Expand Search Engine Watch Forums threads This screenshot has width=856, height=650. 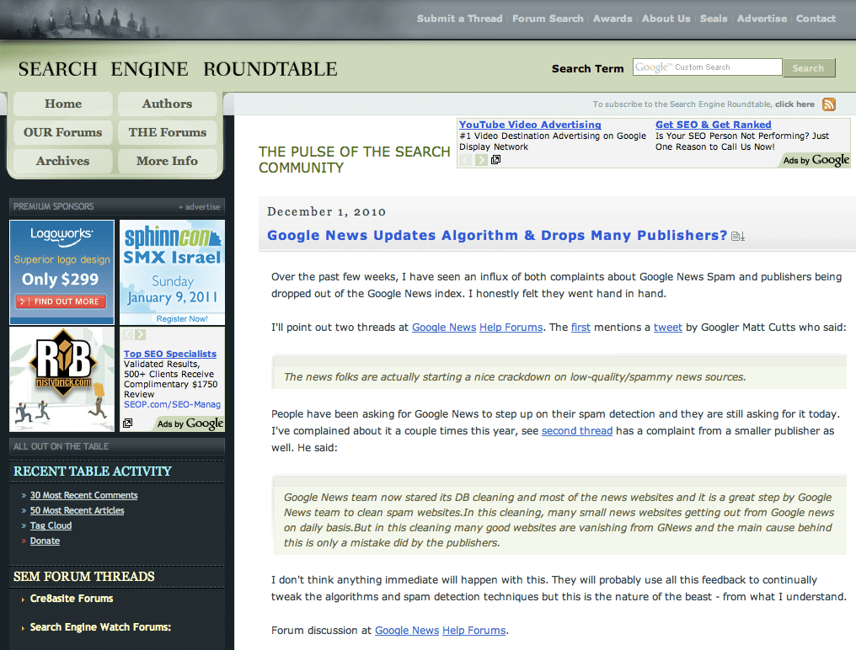[100, 627]
